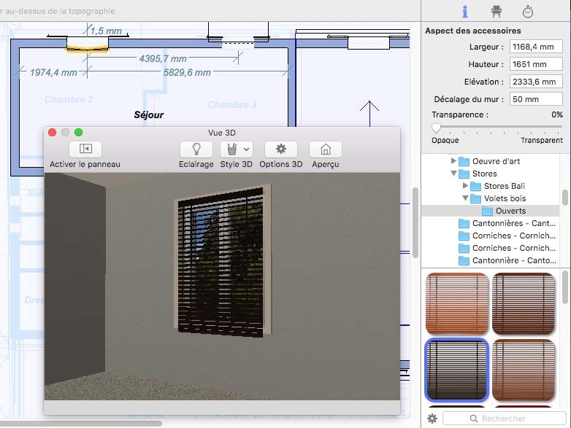Viewport: 571px width, 428px height.
Task: Open the stopwatch history tab
Action: pos(528,12)
